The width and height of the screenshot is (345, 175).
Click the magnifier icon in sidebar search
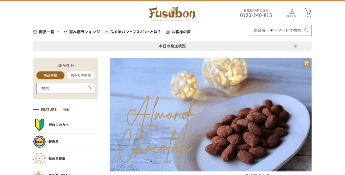[x=89, y=88]
